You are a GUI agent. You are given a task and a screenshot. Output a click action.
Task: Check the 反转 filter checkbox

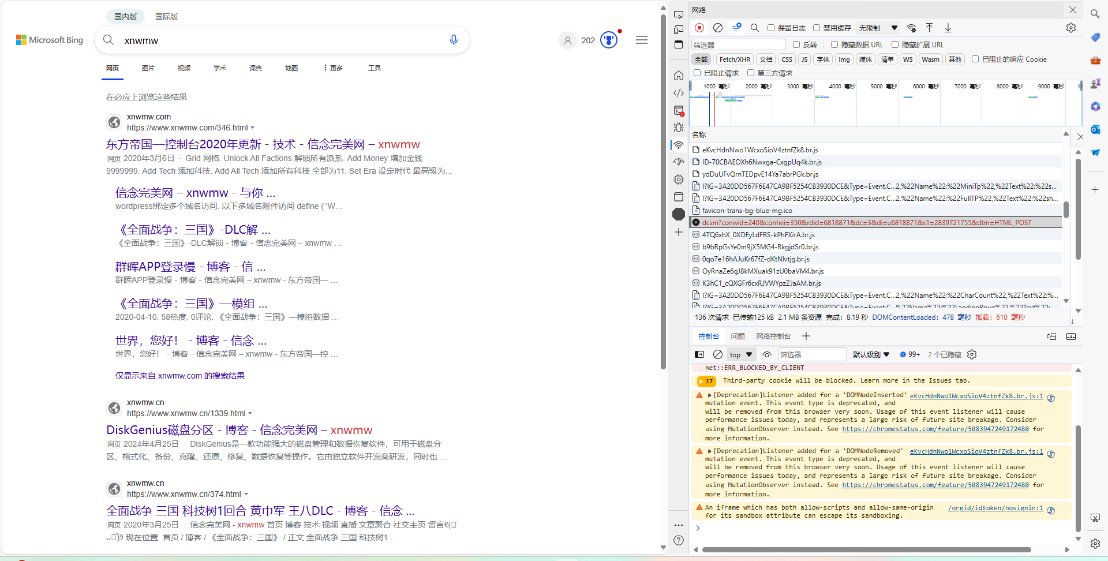[796, 44]
